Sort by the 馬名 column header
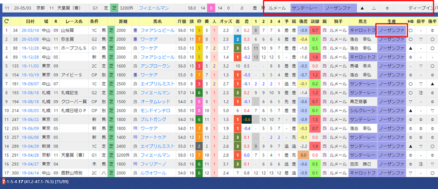Screen dimensions: 438x189 (x=158, y=21)
